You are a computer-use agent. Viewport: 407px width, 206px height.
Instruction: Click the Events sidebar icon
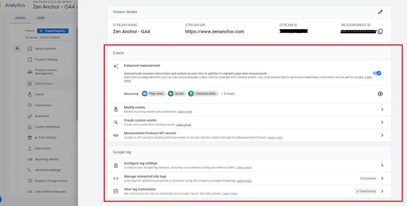tap(30, 94)
